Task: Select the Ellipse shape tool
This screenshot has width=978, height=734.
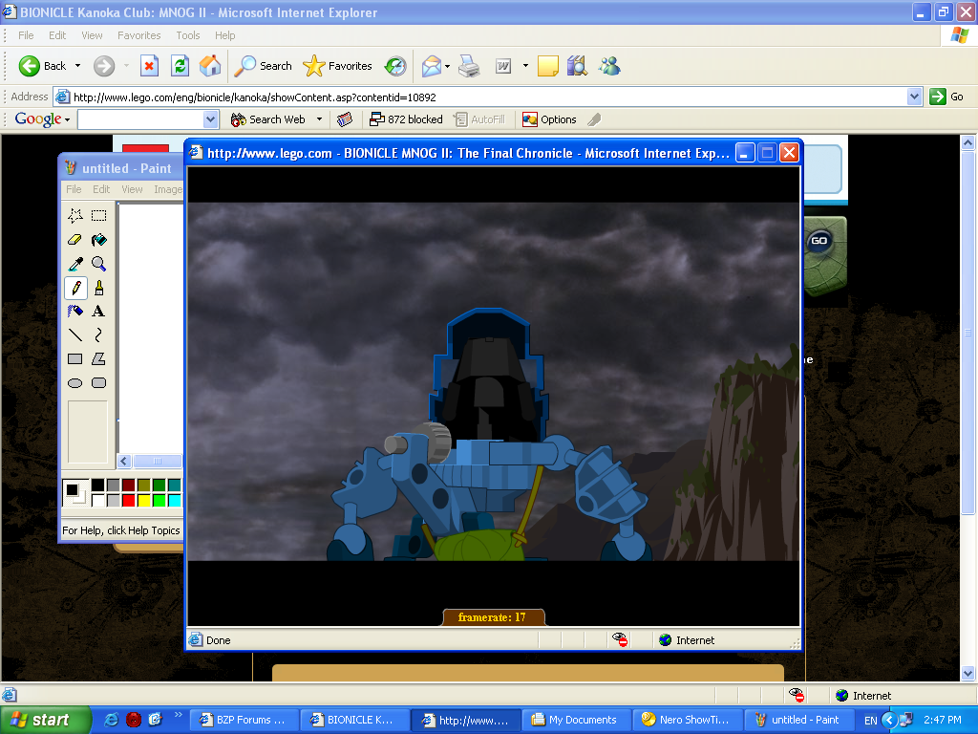Action: tap(74, 382)
